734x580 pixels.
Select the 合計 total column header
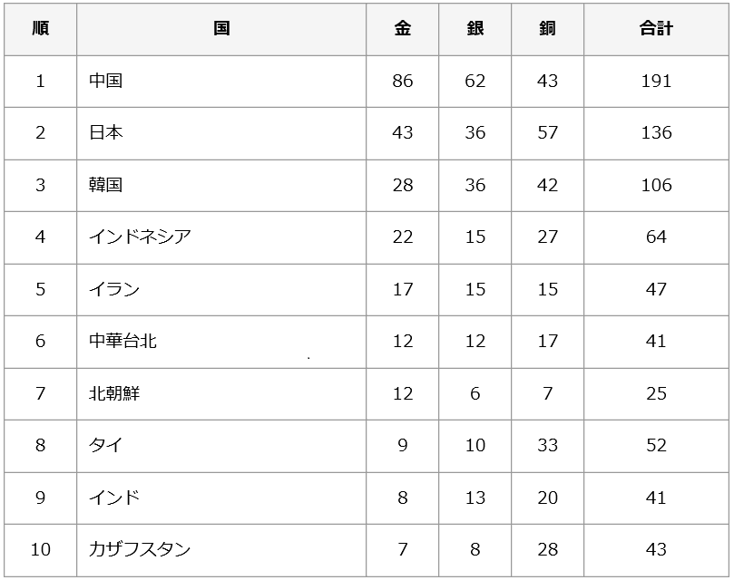pyautogui.click(x=656, y=30)
